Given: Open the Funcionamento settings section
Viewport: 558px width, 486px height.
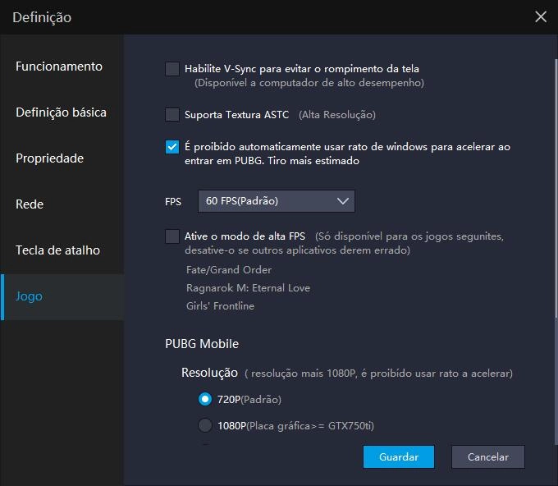Looking at the screenshot, I should (x=59, y=66).
